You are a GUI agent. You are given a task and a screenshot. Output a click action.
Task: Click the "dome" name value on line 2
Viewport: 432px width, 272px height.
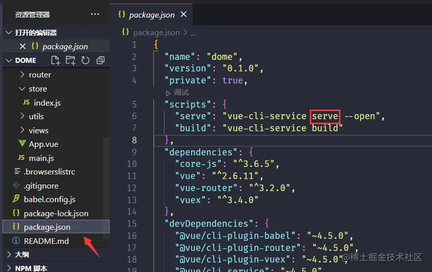click(222, 57)
